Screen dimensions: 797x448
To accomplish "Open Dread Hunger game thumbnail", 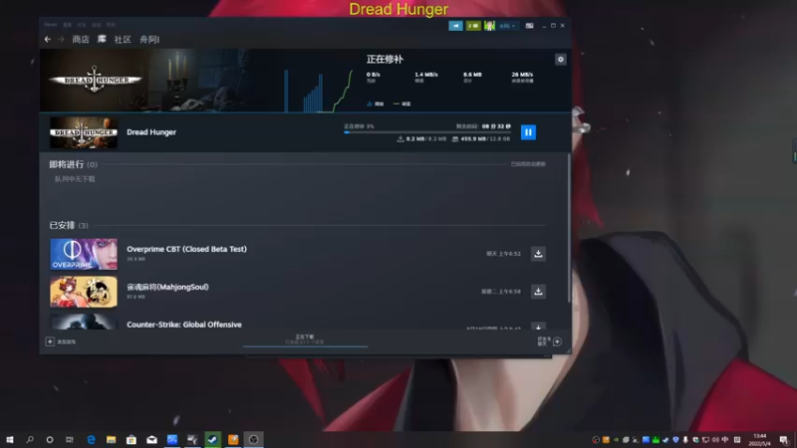I will [x=84, y=132].
